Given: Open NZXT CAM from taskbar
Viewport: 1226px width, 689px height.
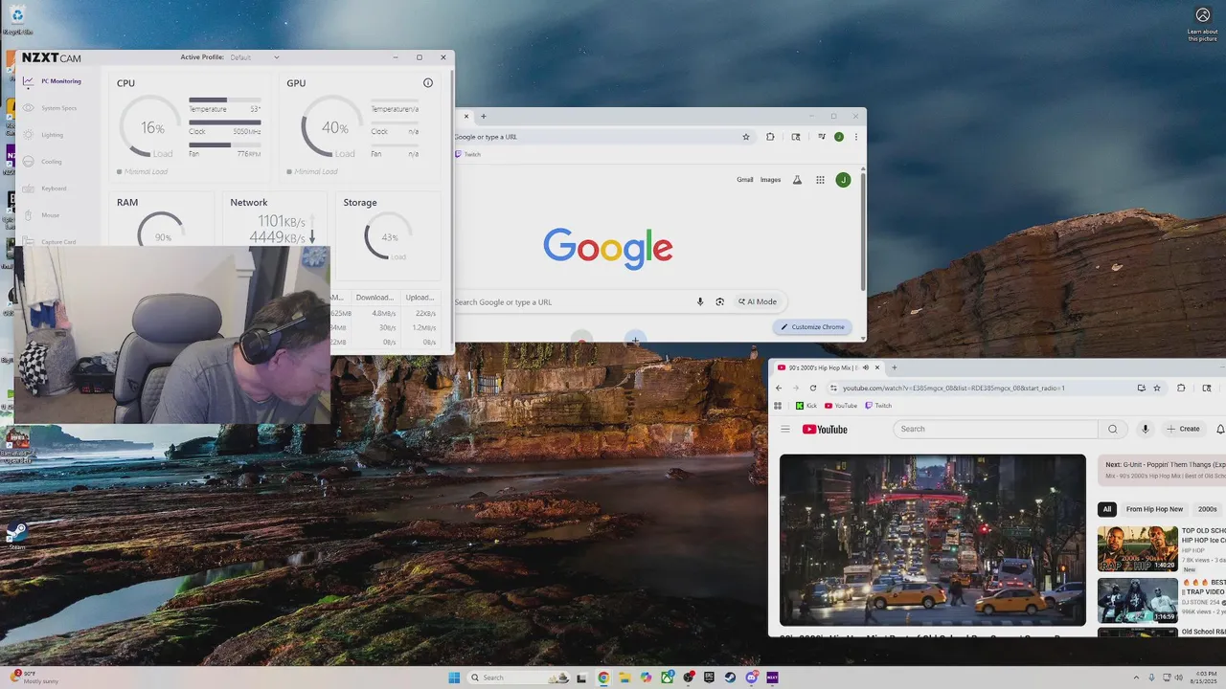Looking at the screenshot, I should [772, 678].
